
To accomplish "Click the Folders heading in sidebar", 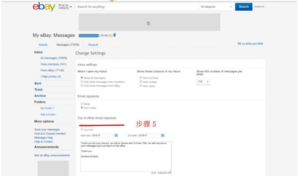I will pos(40,102).
